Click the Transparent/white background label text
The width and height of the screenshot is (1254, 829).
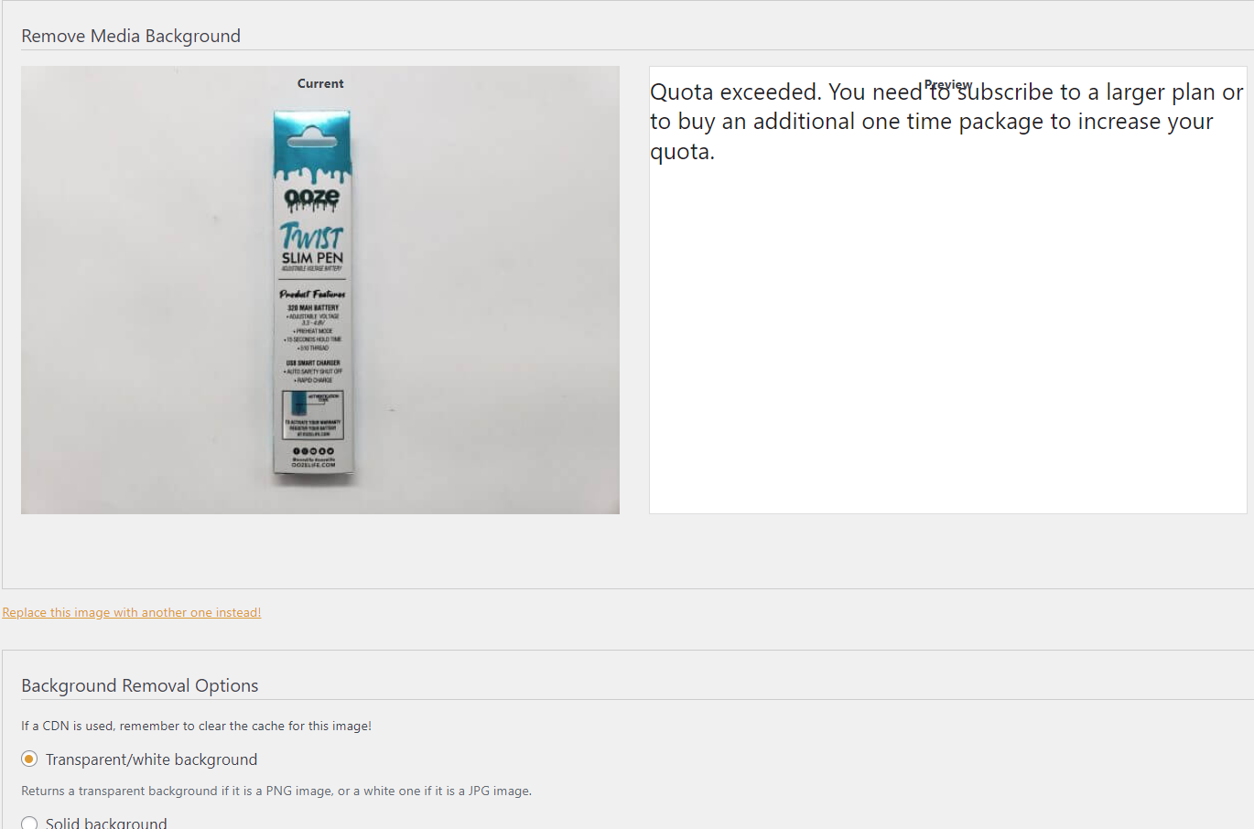[x=152, y=759]
